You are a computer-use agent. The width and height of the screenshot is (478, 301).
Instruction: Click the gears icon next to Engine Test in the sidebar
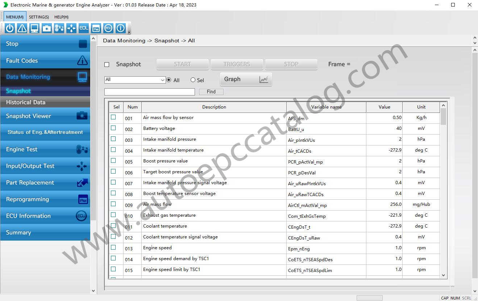coord(82,149)
